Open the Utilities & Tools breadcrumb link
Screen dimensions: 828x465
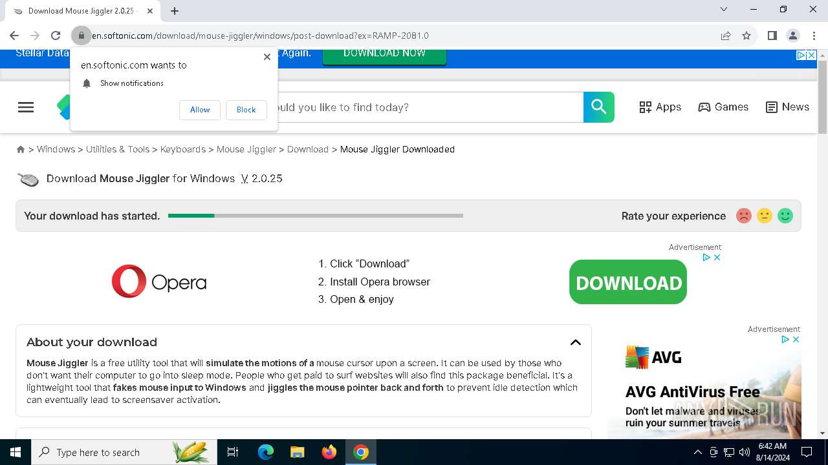(118, 149)
